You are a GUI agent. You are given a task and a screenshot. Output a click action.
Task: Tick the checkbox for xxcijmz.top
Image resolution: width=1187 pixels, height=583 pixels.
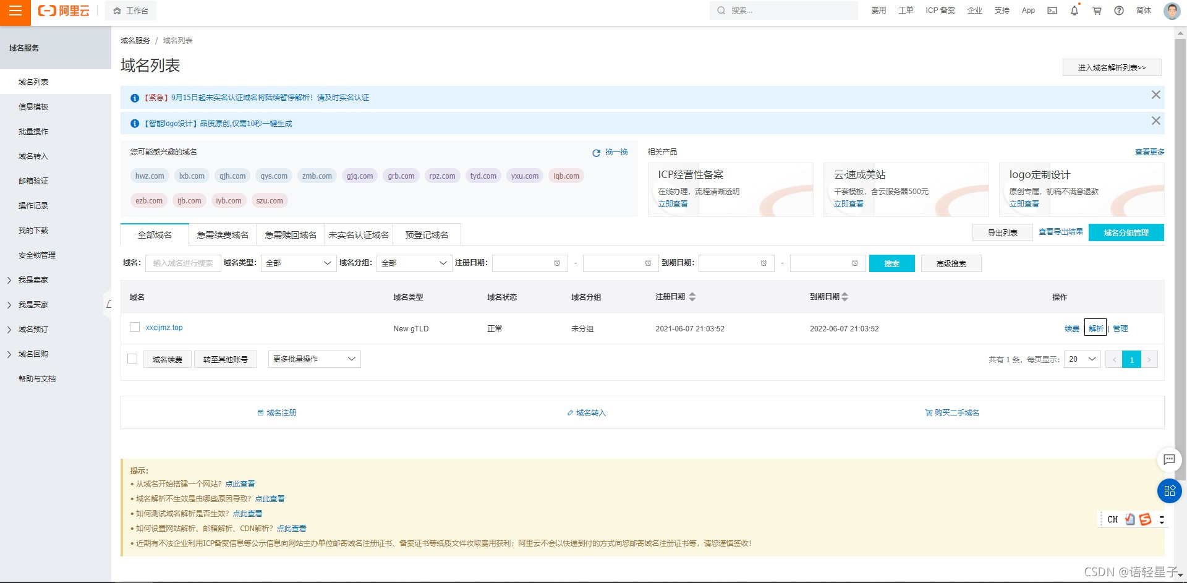tap(134, 327)
